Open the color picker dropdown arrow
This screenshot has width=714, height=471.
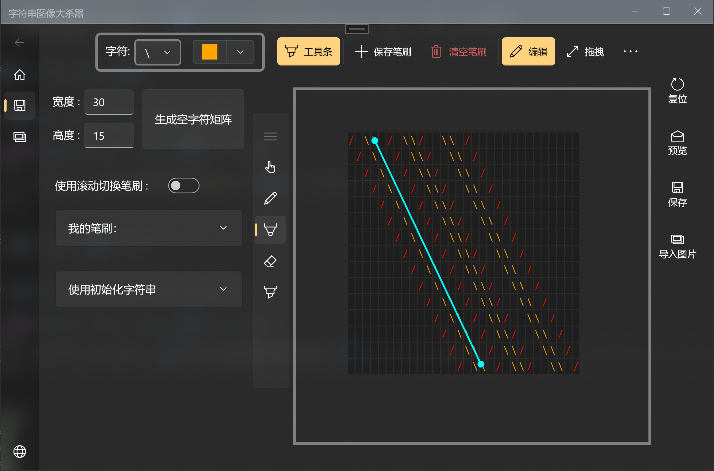240,52
